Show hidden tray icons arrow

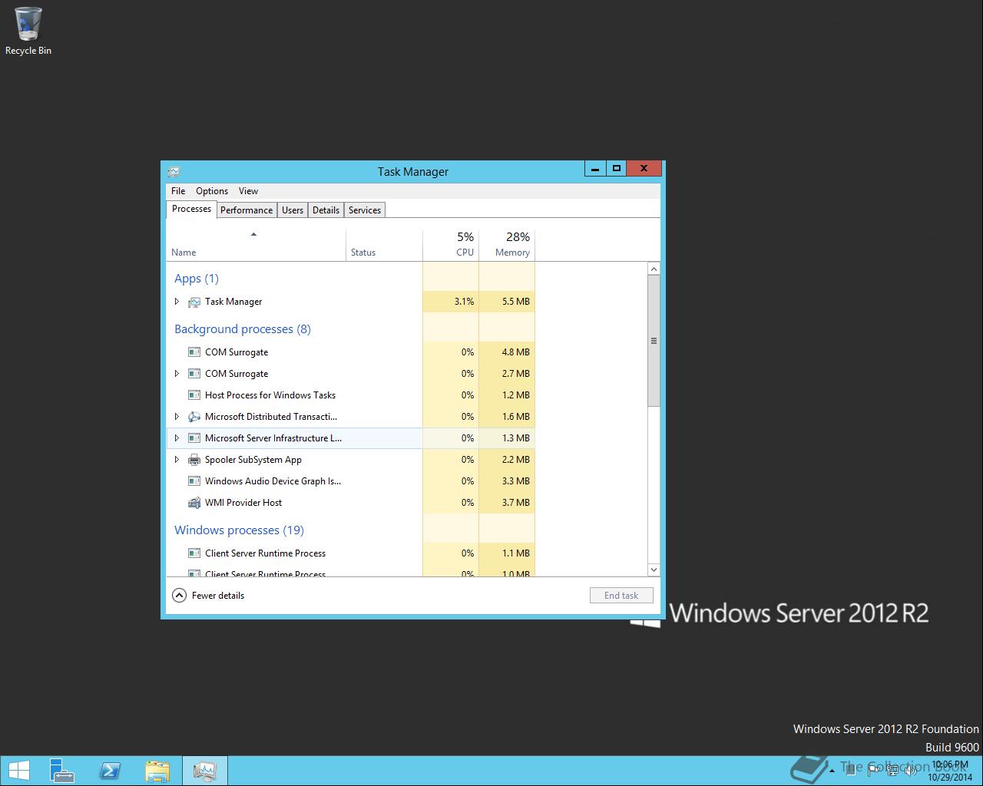click(832, 771)
